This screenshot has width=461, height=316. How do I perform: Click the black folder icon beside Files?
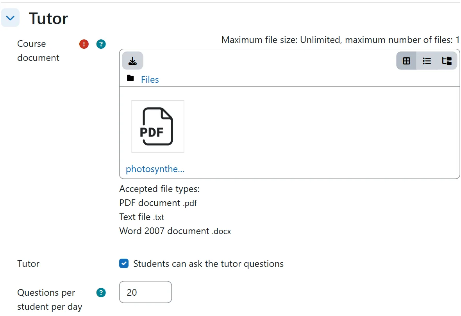point(130,78)
